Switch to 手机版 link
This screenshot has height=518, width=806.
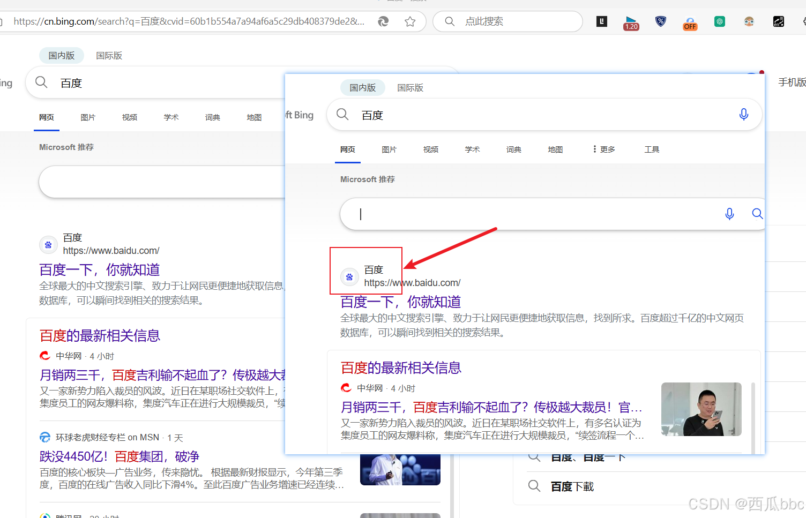(x=792, y=82)
